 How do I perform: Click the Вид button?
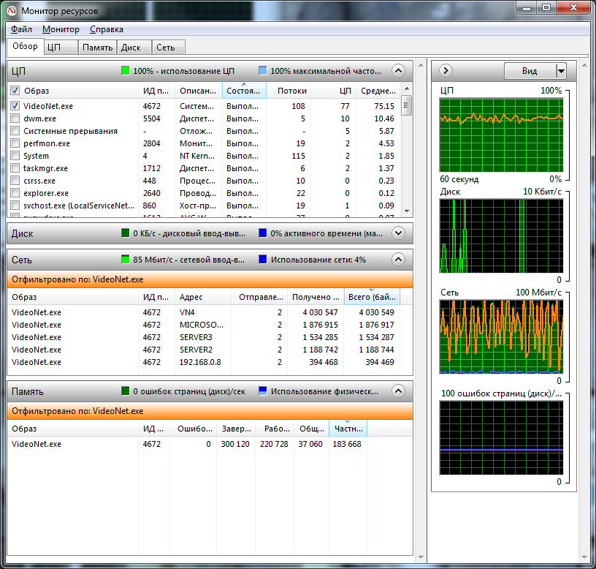(530, 71)
